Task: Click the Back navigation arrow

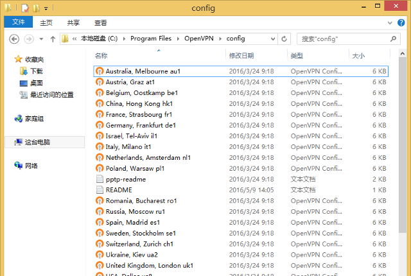Action: point(14,39)
